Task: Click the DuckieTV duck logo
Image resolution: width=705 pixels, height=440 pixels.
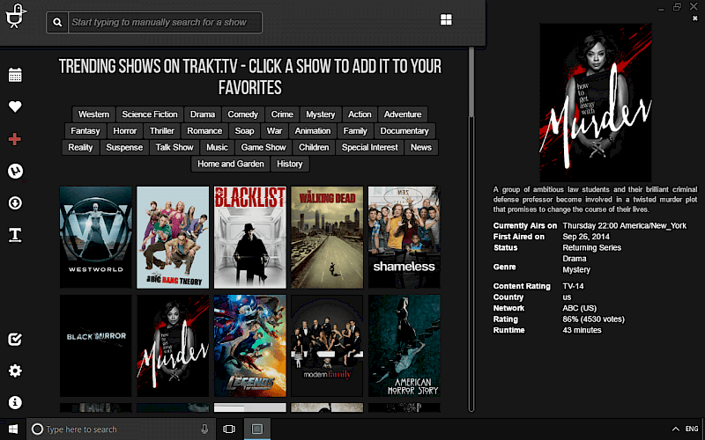Action: pos(16,16)
